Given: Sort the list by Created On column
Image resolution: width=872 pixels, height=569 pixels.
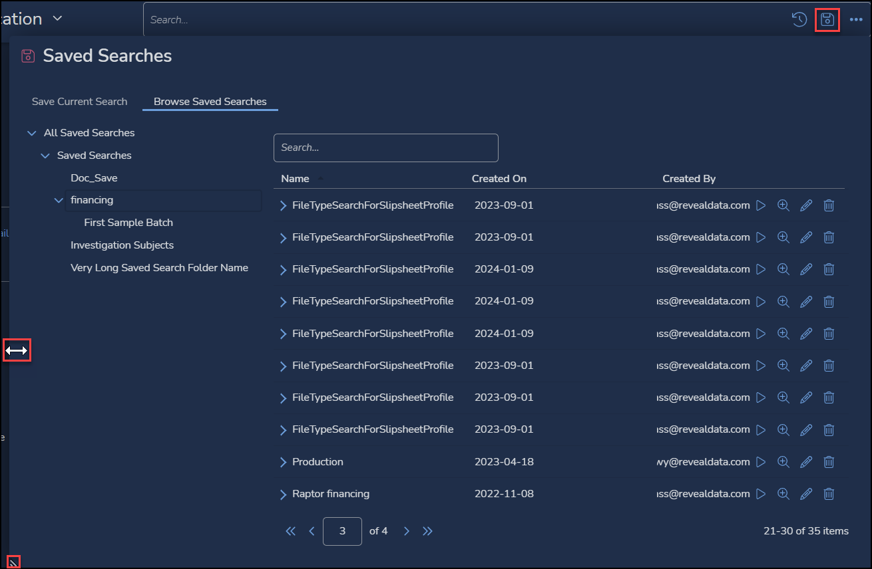Looking at the screenshot, I should click(x=499, y=179).
